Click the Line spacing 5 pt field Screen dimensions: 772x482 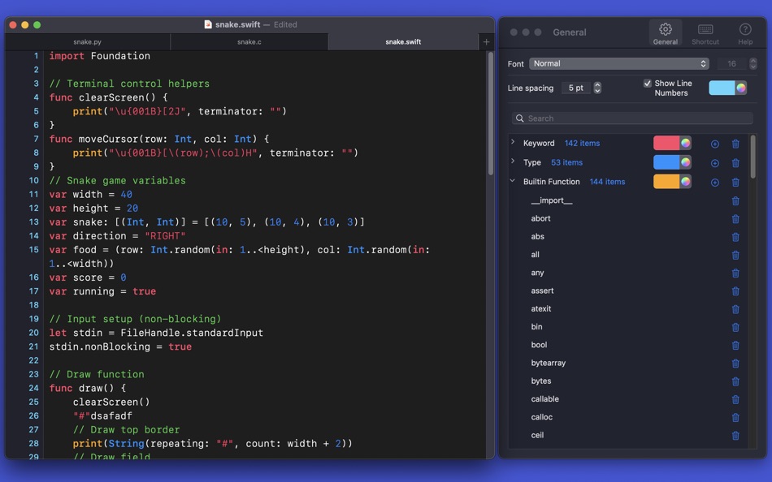click(576, 88)
